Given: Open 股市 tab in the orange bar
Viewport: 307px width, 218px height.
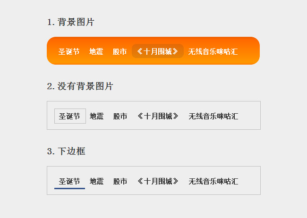Looking at the screenshot, I should [x=120, y=51].
